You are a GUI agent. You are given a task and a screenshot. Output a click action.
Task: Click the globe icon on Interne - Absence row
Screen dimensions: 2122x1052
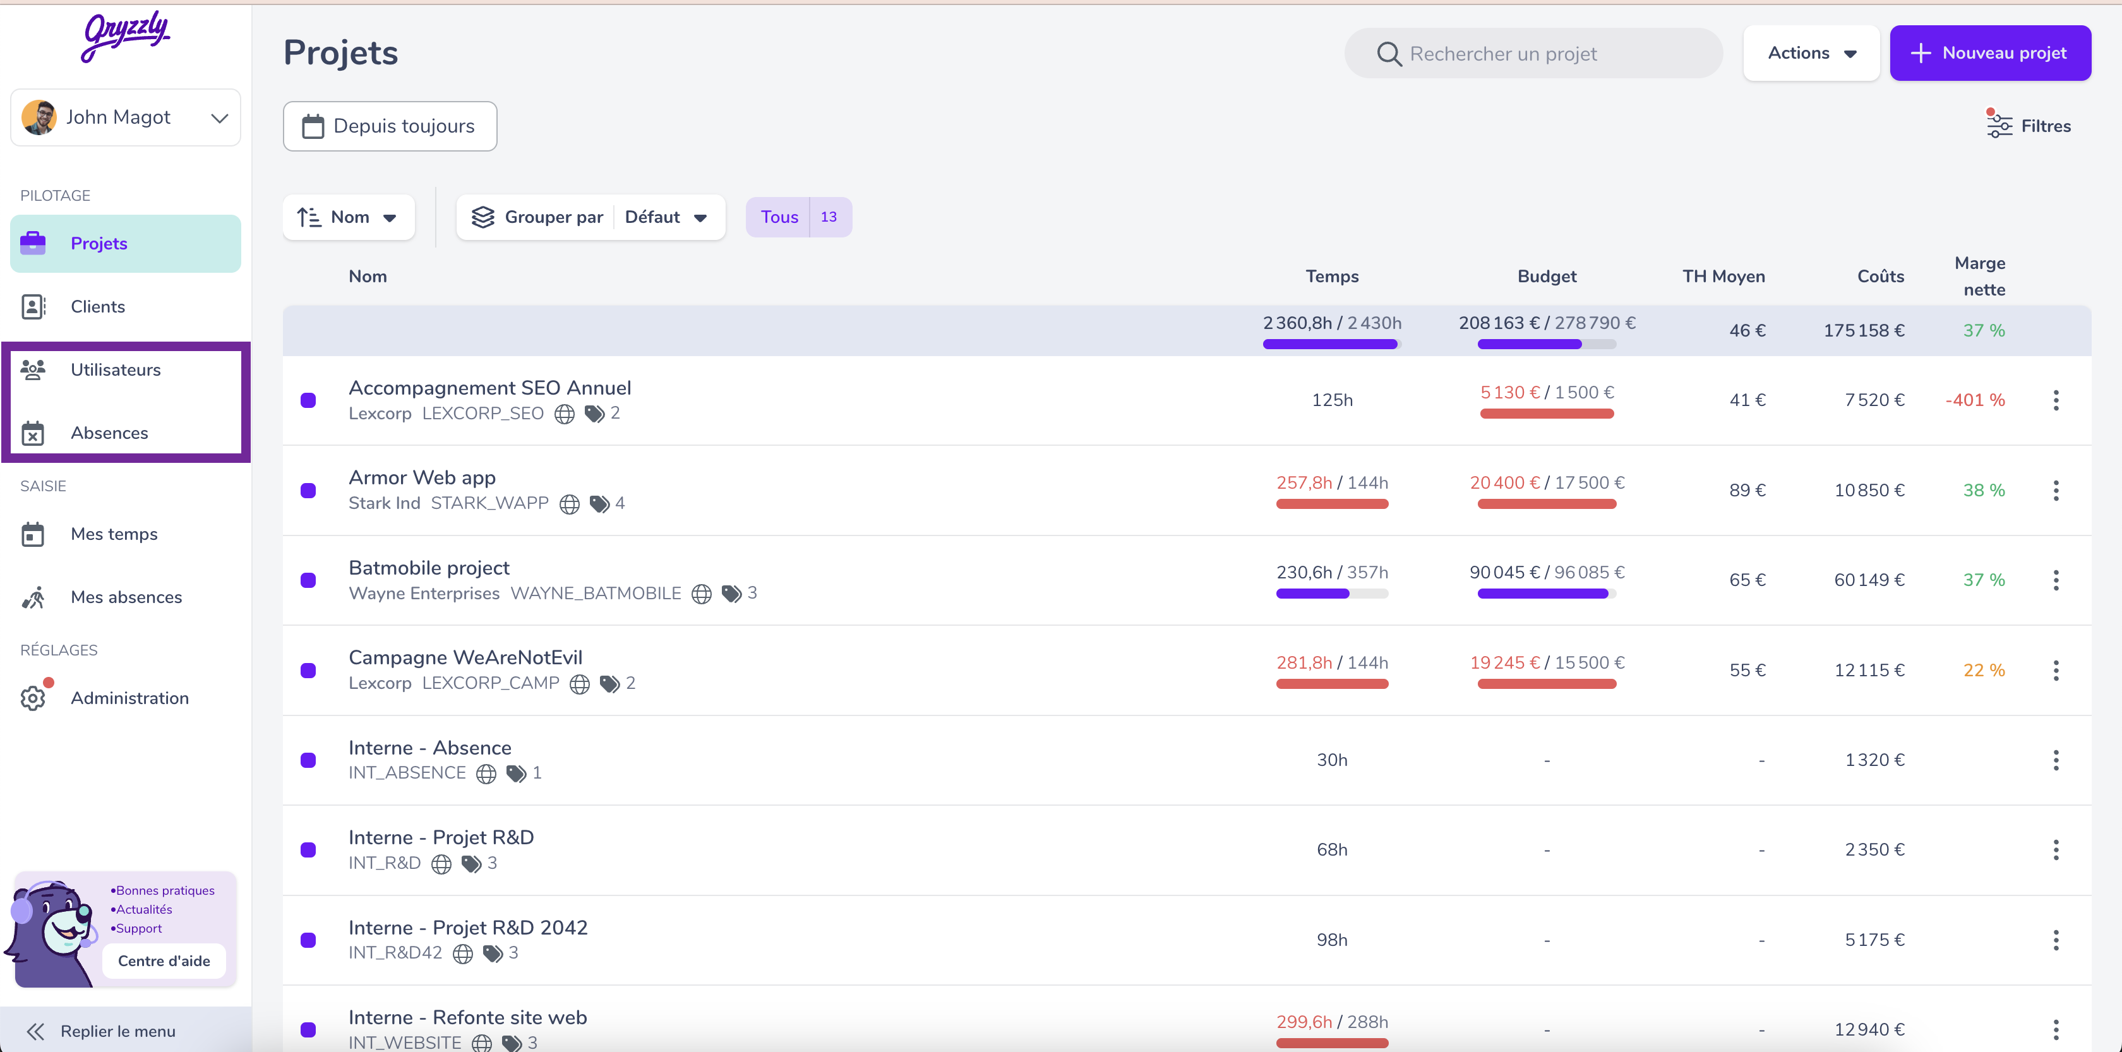pyautogui.click(x=487, y=774)
